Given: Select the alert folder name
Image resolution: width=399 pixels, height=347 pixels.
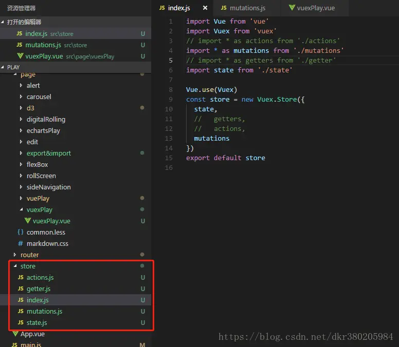Looking at the screenshot, I should pyautogui.click(x=33, y=86).
